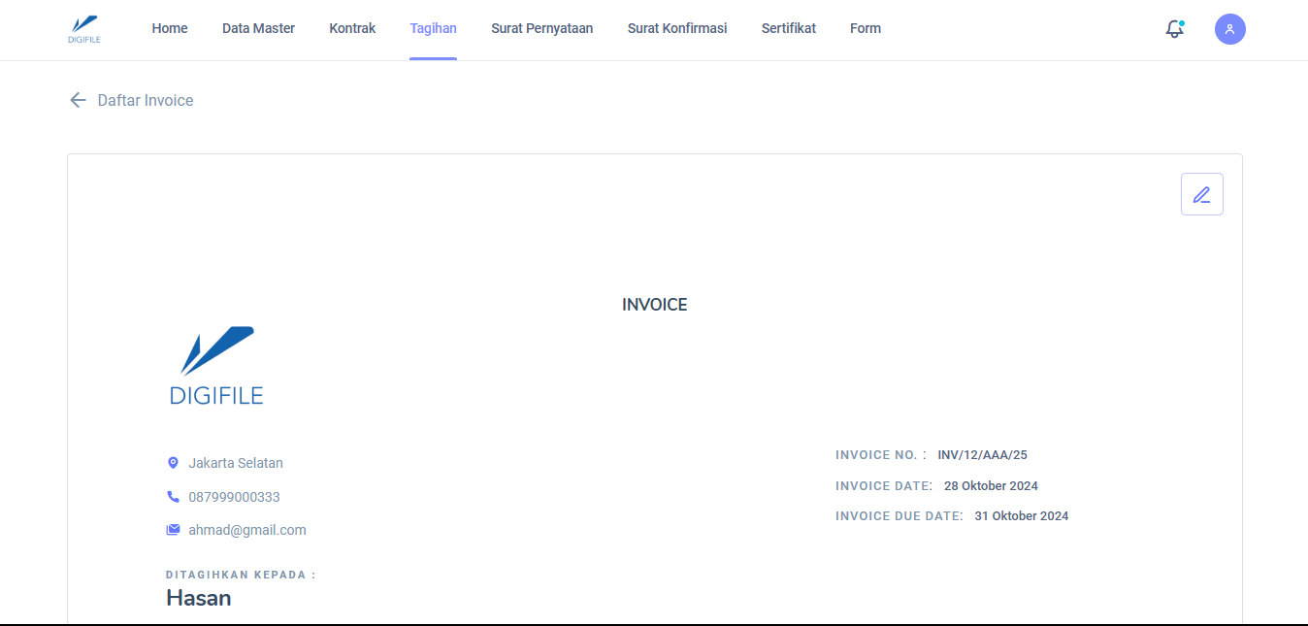Click the edit invoice pencil icon
Viewport: 1308px width, 626px height.
[1202, 194]
